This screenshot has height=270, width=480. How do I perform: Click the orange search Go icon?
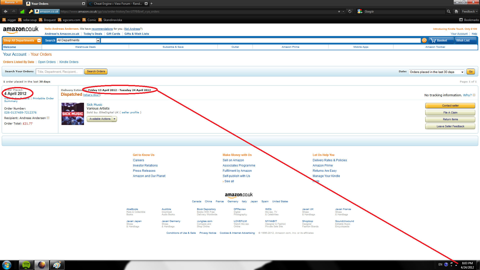coord(424,40)
